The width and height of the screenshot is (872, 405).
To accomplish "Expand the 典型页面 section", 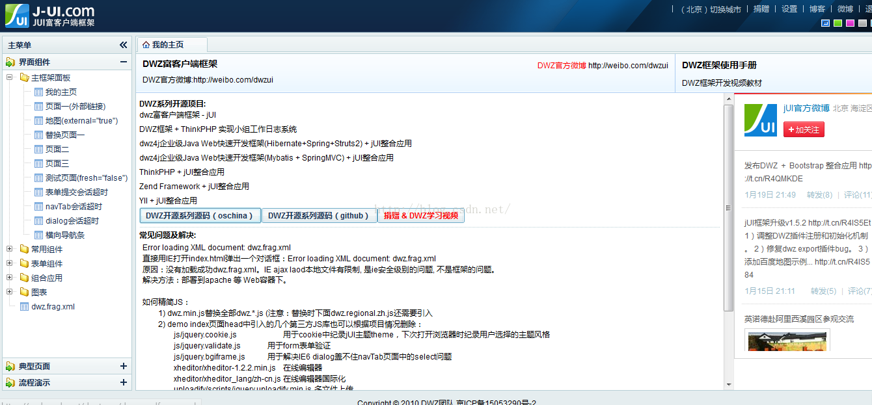I will coord(123,366).
